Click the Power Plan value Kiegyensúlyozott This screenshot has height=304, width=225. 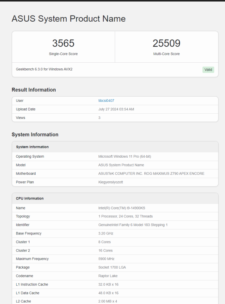111,182
